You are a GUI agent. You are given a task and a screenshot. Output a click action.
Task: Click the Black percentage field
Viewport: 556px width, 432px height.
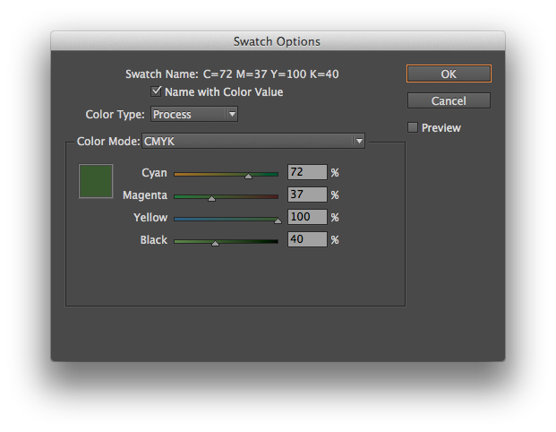pyautogui.click(x=307, y=239)
